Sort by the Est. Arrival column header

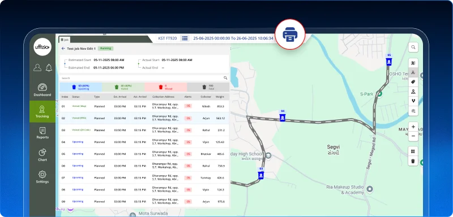pyautogui.click(x=120, y=97)
